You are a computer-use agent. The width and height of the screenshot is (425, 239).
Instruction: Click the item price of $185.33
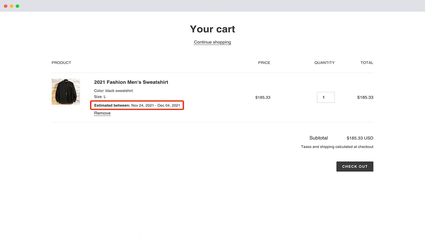click(x=262, y=97)
